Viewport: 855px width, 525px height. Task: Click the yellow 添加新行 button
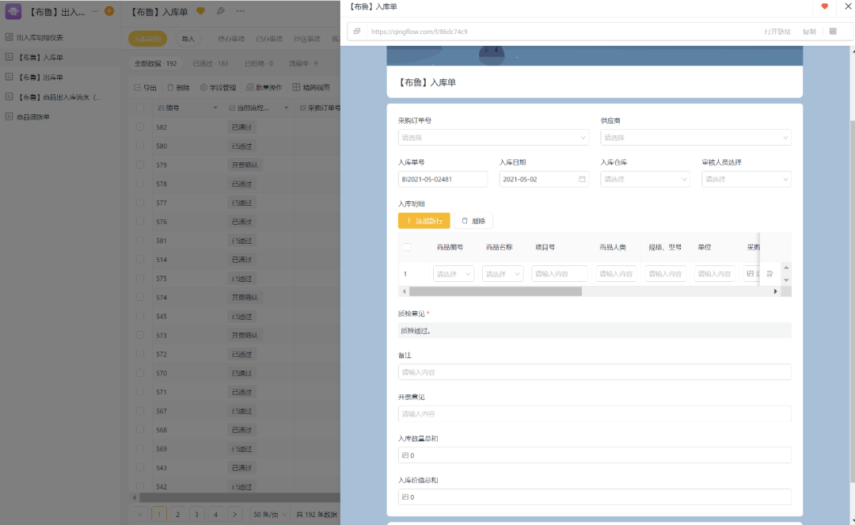coord(424,221)
